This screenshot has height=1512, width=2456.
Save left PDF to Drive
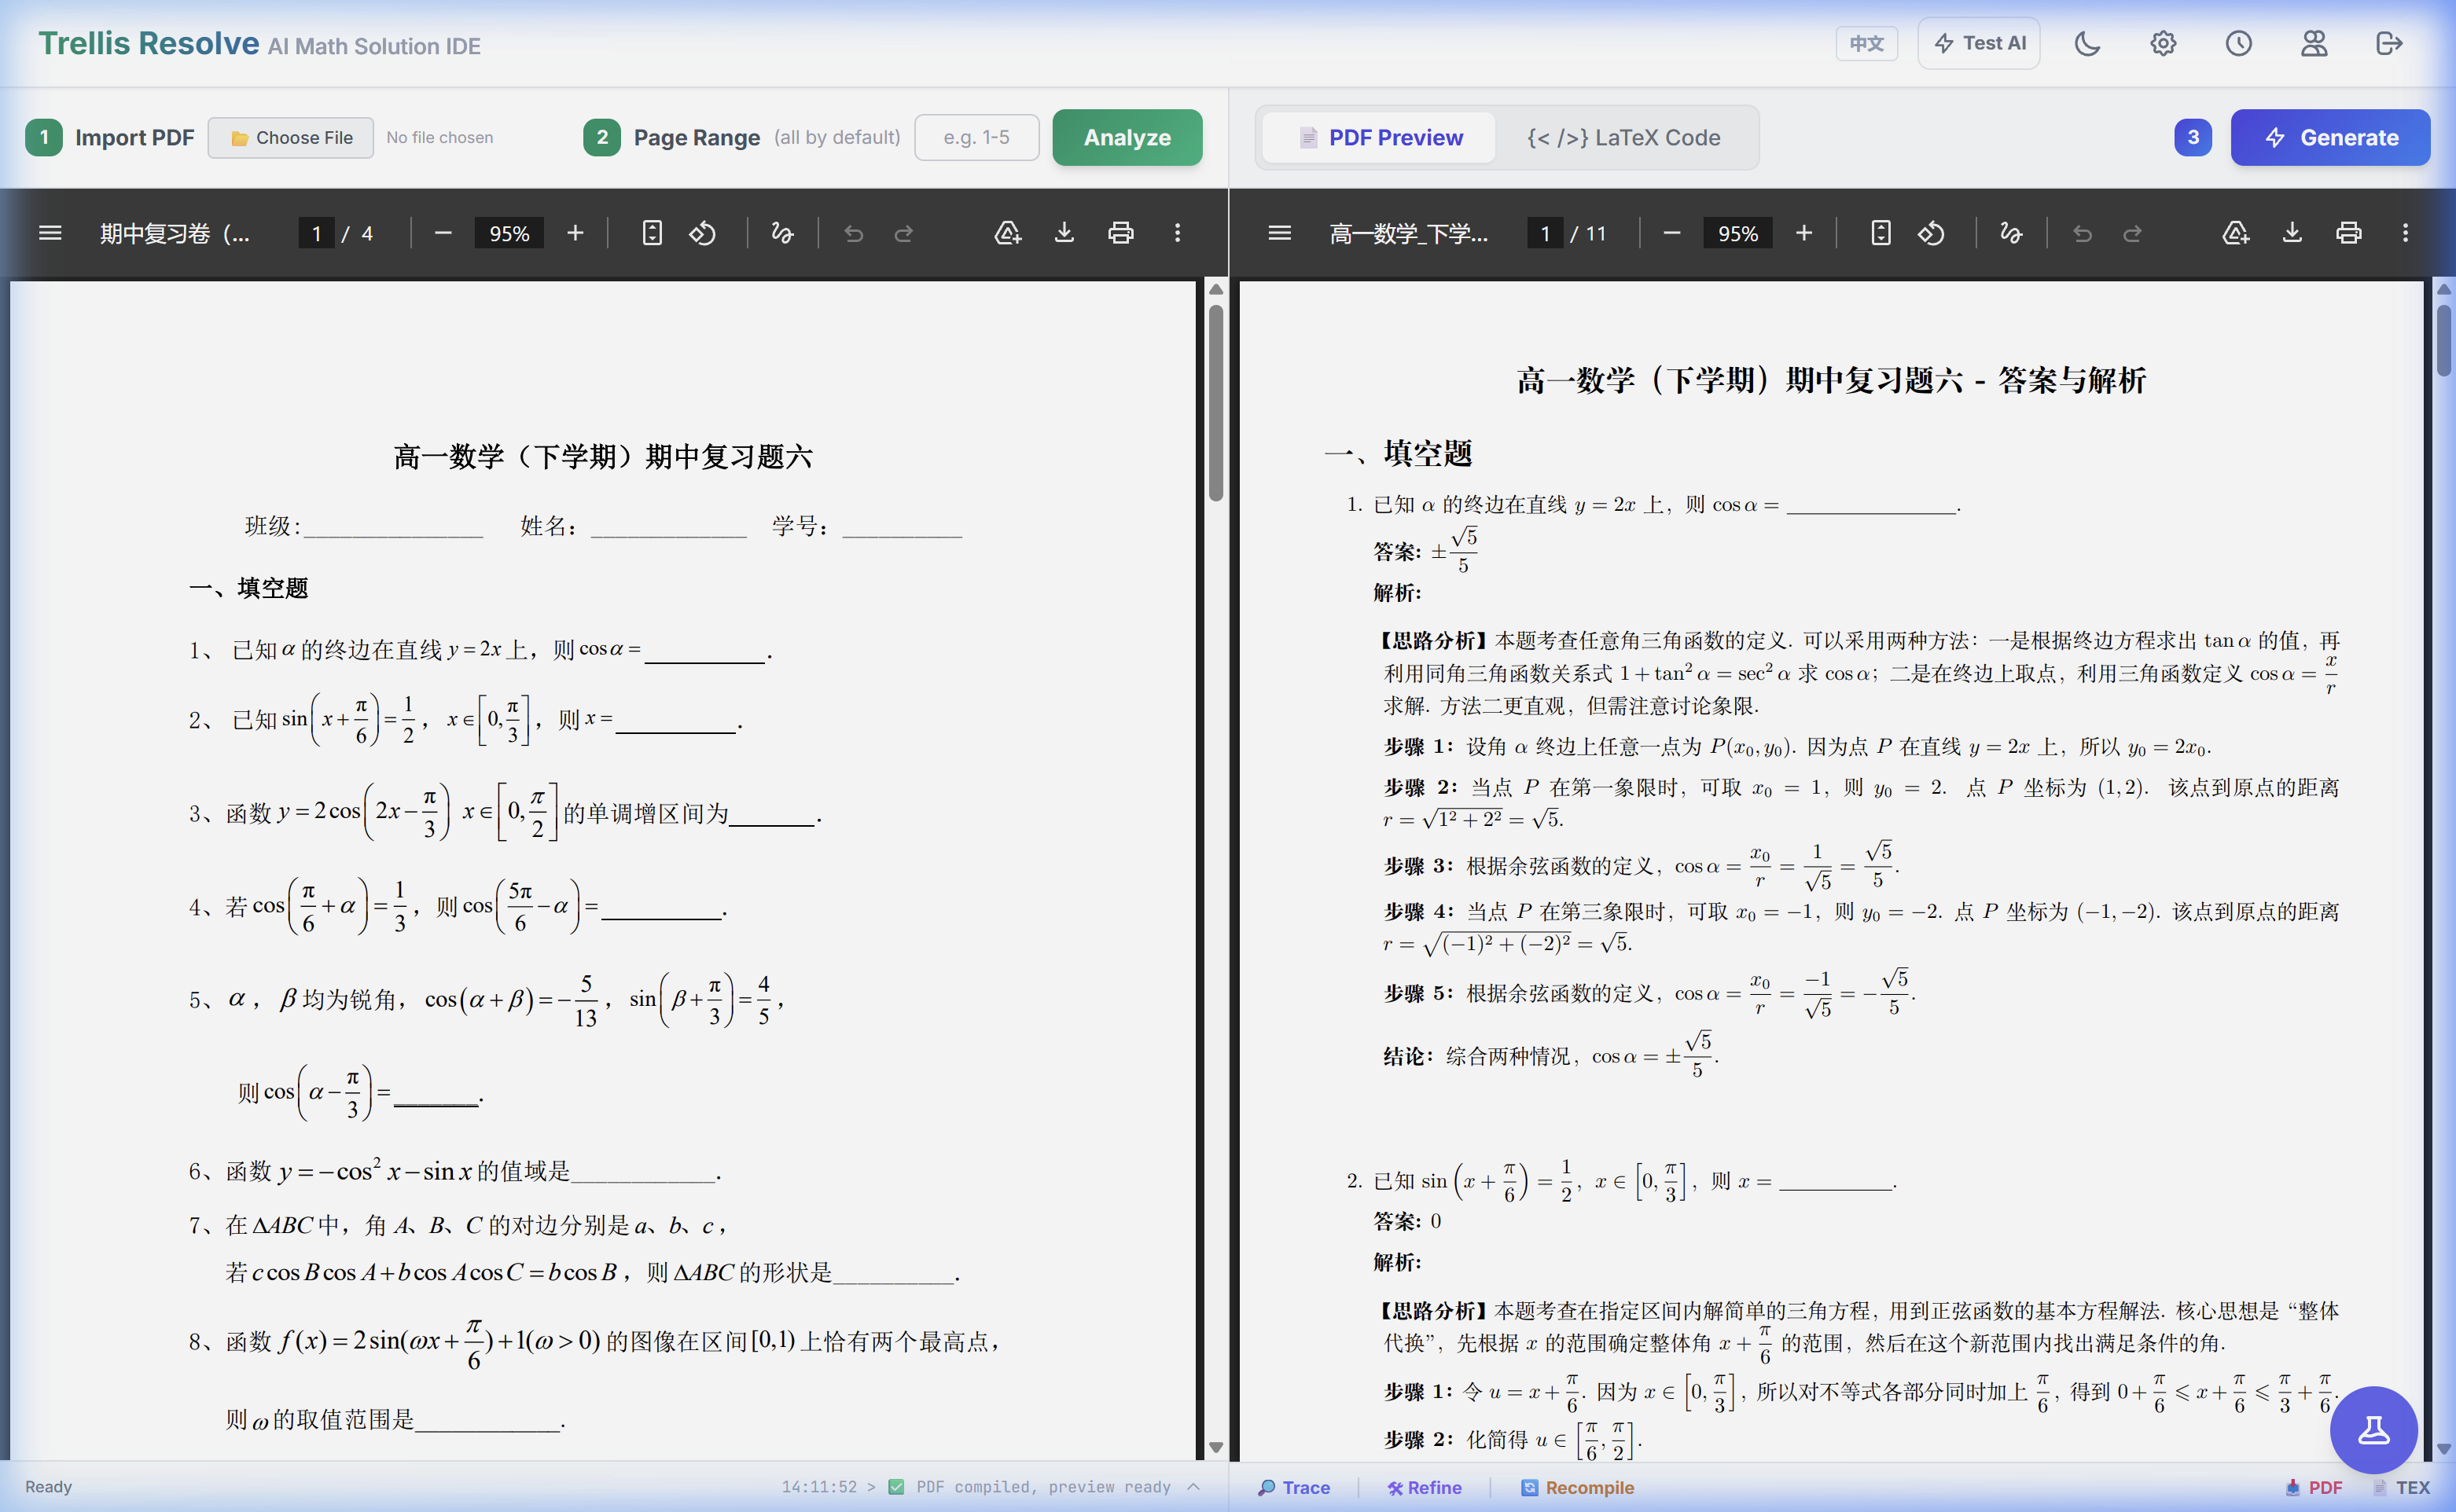[x=1007, y=233]
